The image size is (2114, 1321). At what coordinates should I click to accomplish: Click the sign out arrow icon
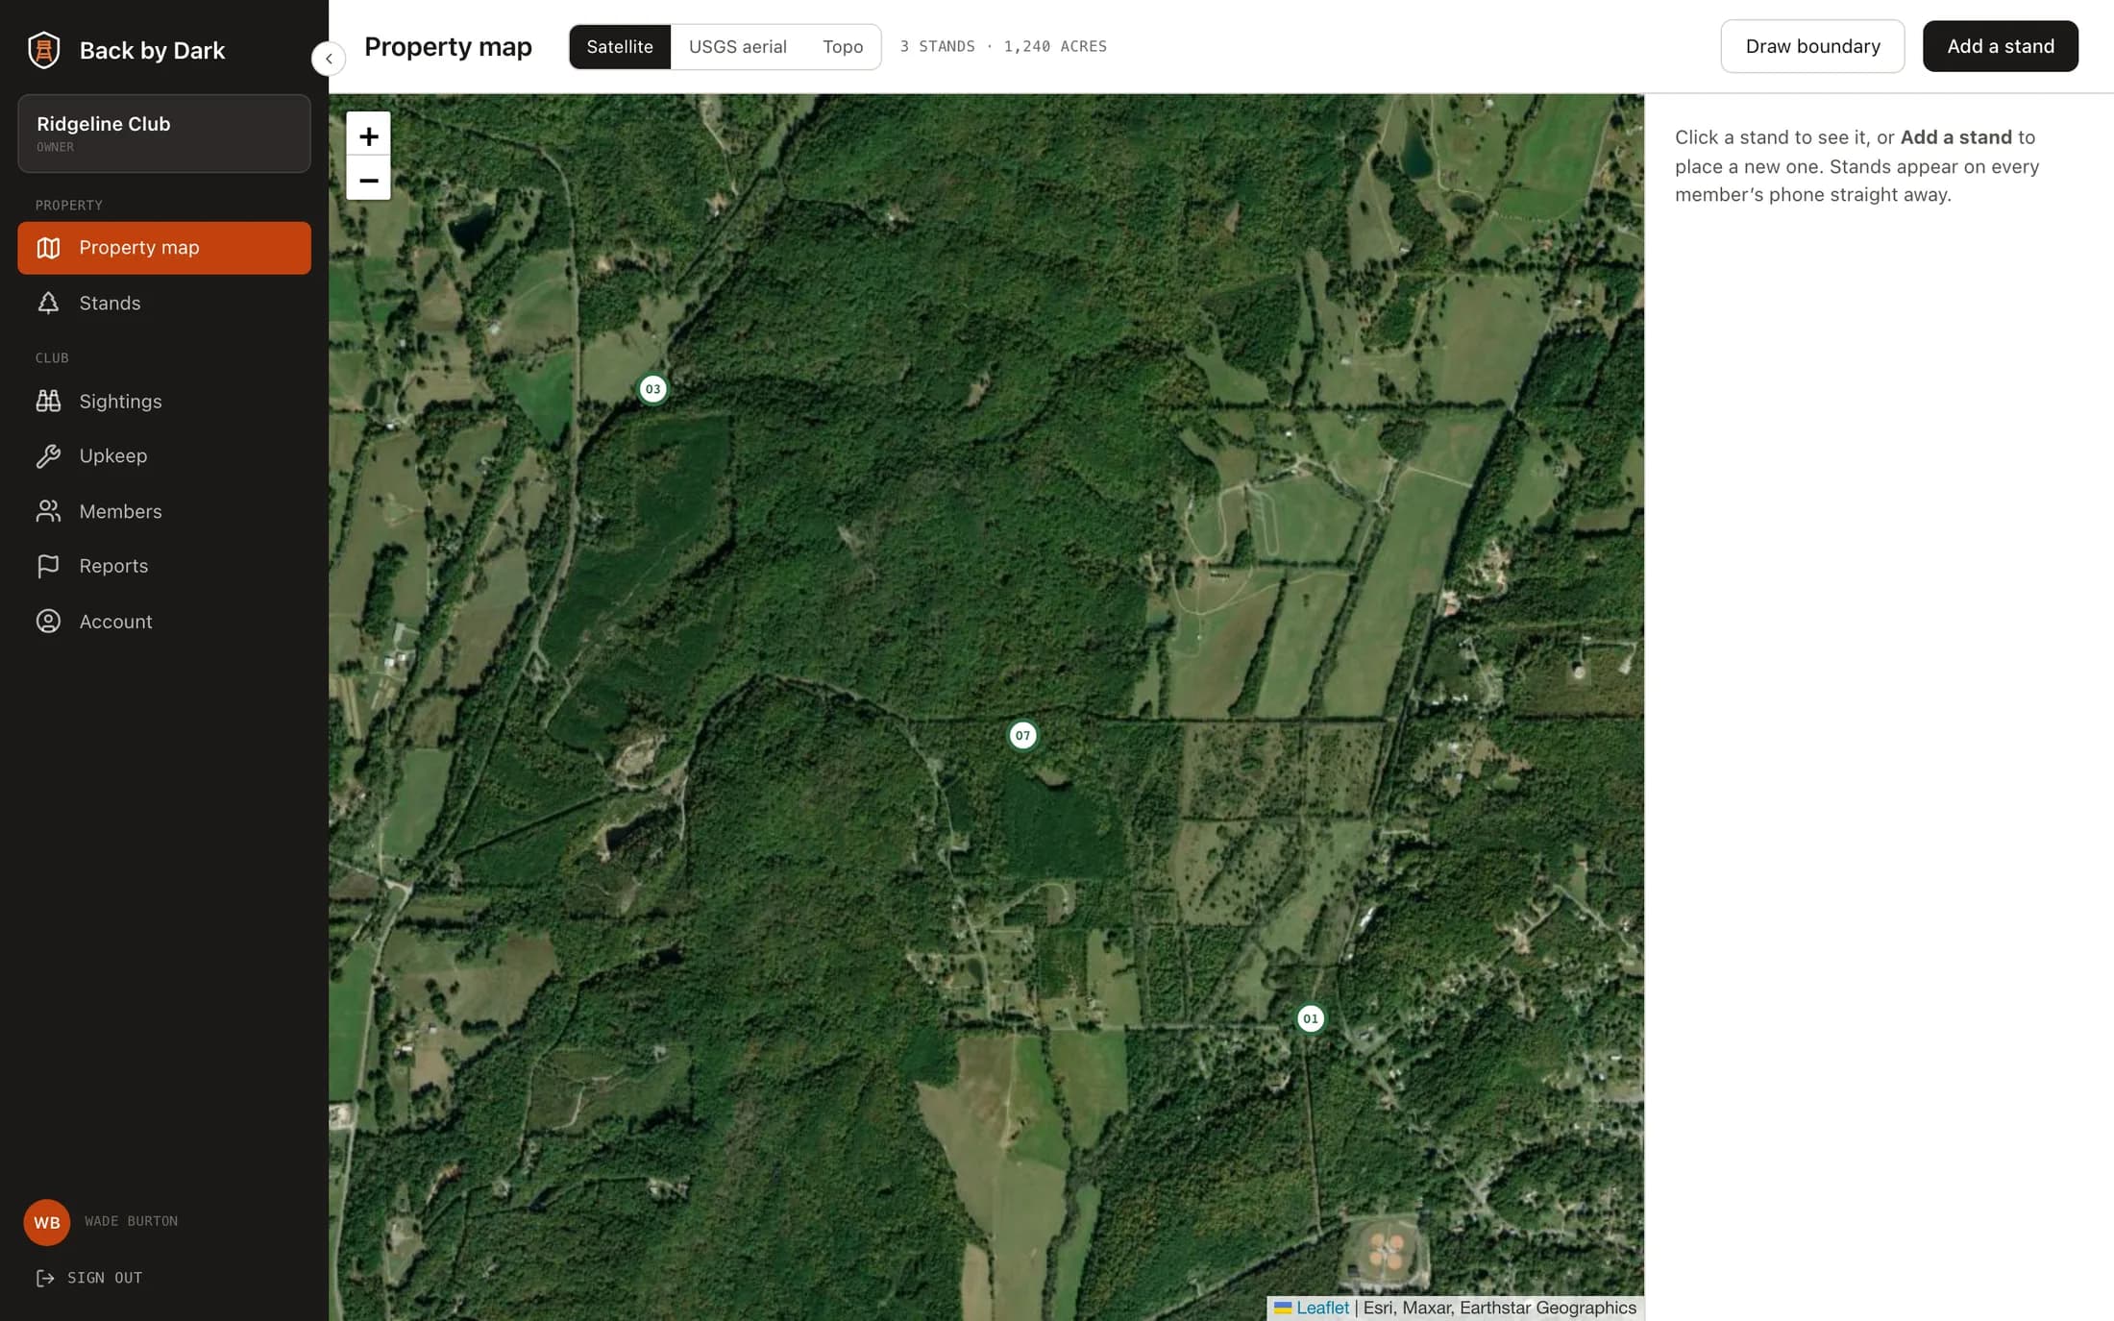pyautogui.click(x=45, y=1278)
